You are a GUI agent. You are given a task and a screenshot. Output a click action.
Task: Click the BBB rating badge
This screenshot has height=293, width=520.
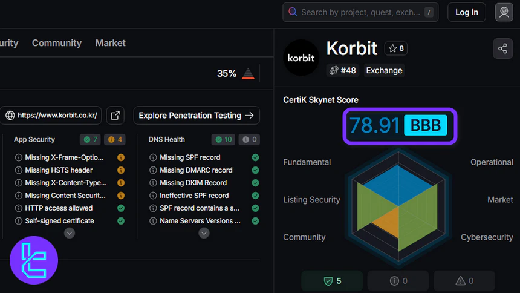pyautogui.click(x=426, y=125)
